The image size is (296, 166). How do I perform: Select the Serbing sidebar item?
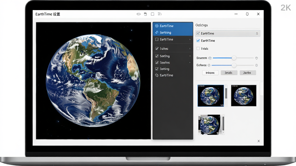pyautogui.click(x=173, y=32)
